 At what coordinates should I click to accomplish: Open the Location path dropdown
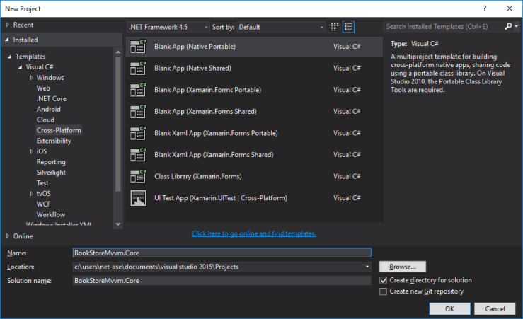[367, 267]
